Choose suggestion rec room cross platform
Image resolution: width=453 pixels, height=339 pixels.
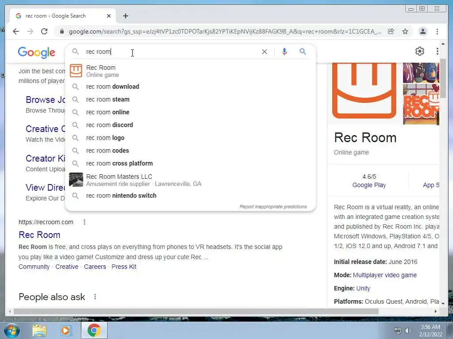[x=190, y=163]
